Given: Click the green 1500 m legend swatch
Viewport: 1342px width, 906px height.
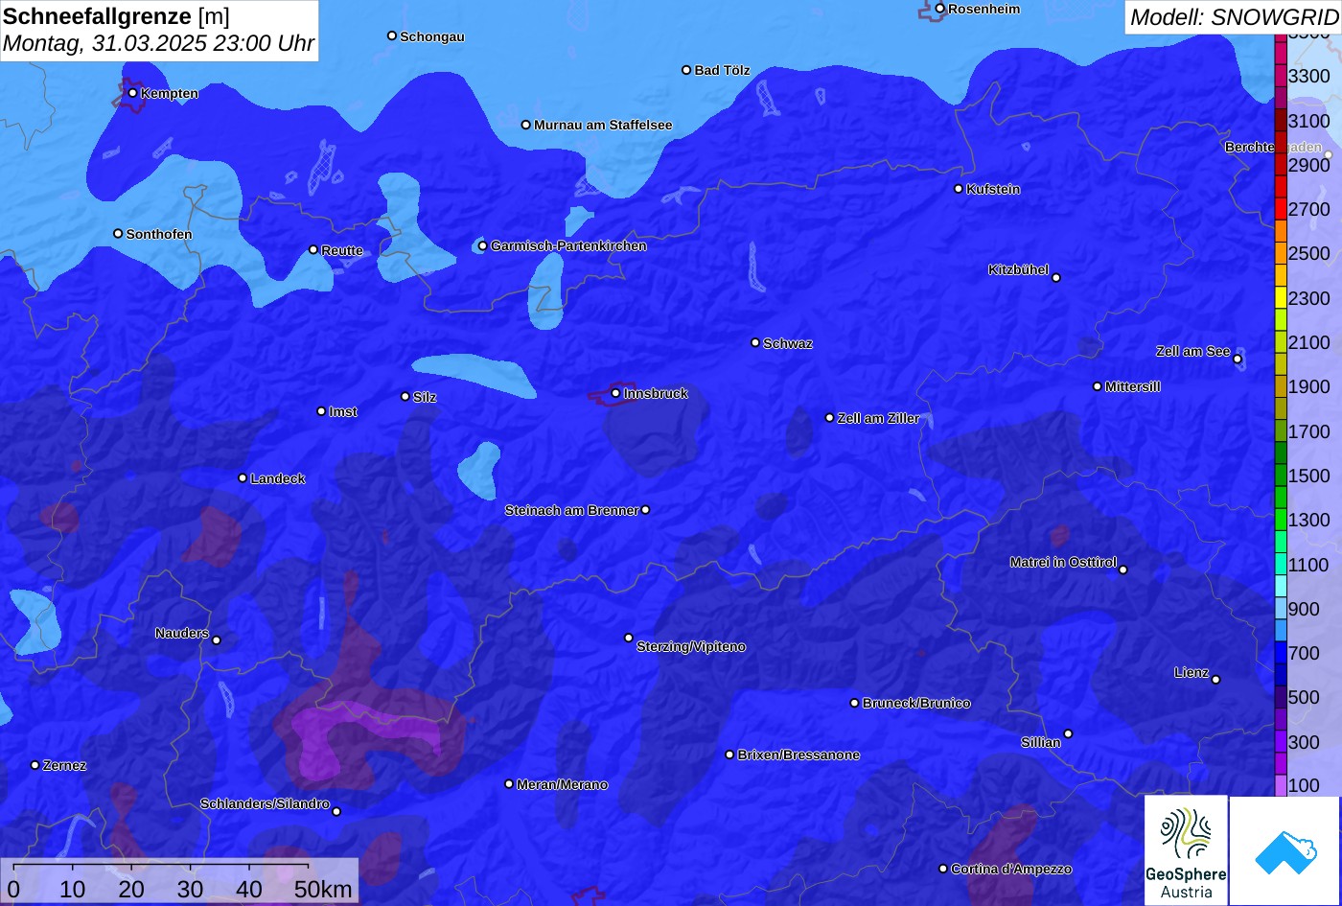Looking at the screenshot, I should pyautogui.click(x=1281, y=476).
